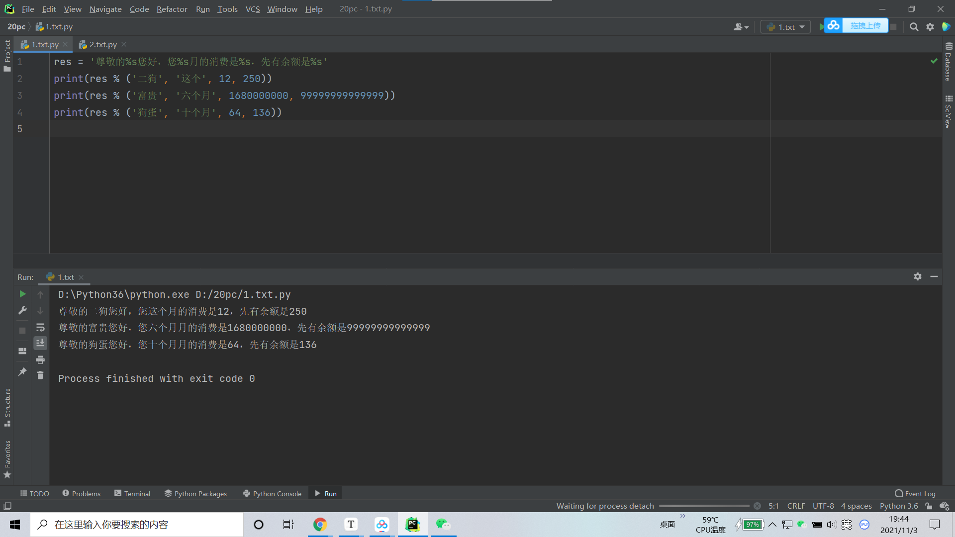Click the background process progress bar

tap(704, 506)
